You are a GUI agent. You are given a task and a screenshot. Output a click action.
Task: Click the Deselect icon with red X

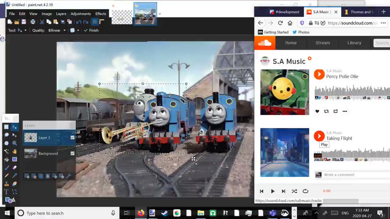pos(69,22)
